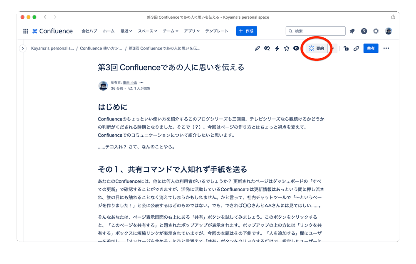Open テンプレート in the navigation bar
416x264 pixels.
point(216,31)
